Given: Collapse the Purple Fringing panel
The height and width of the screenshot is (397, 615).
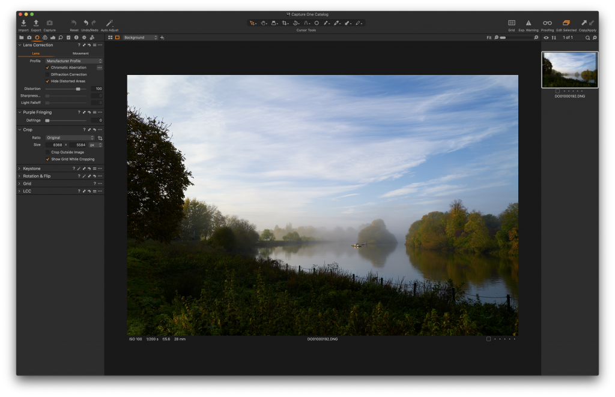Looking at the screenshot, I should [x=20, y=112].
